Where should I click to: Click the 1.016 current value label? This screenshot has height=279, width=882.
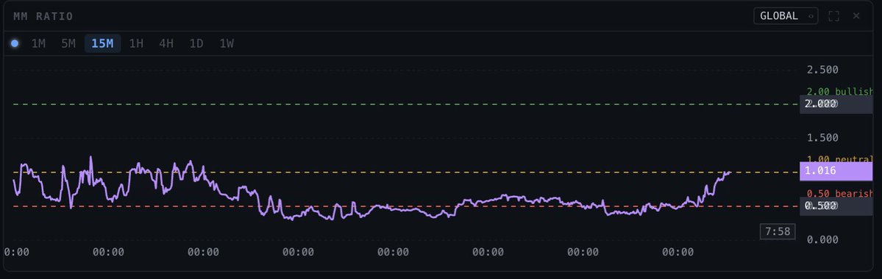(x=836, y=170)
